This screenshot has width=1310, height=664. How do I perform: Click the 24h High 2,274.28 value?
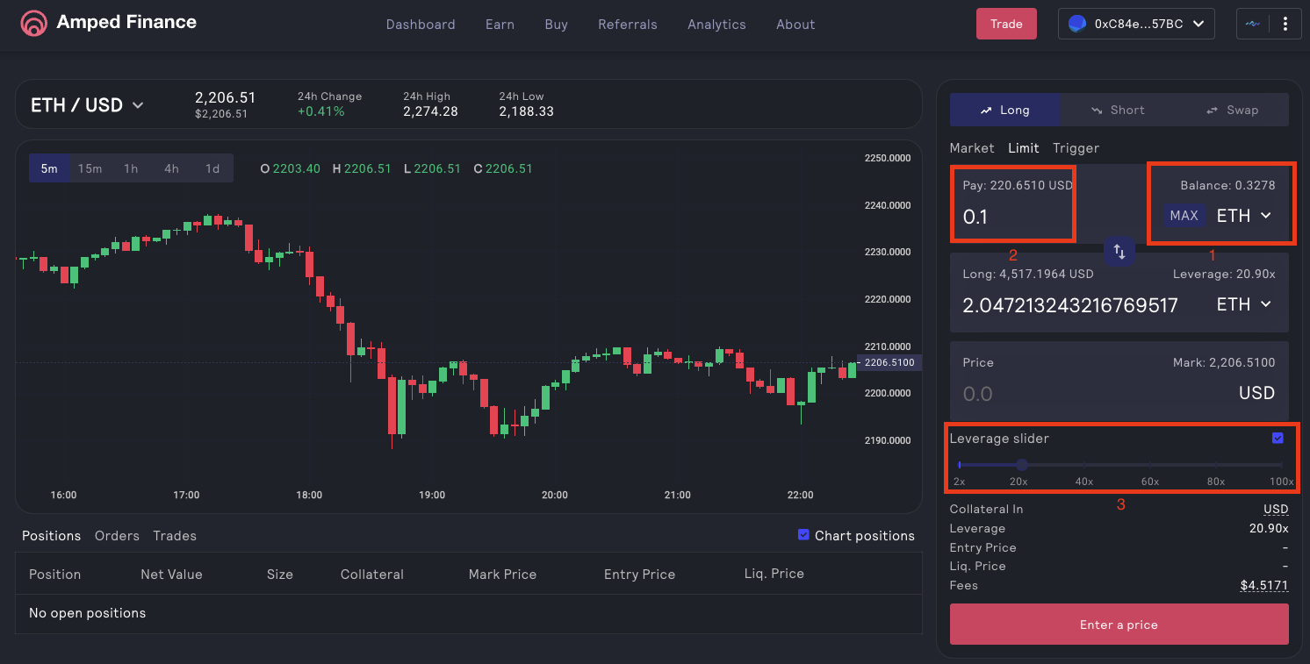[430, 111]
